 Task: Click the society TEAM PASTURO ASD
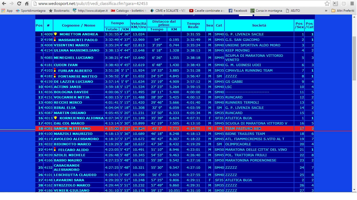[x=243, y=128]
